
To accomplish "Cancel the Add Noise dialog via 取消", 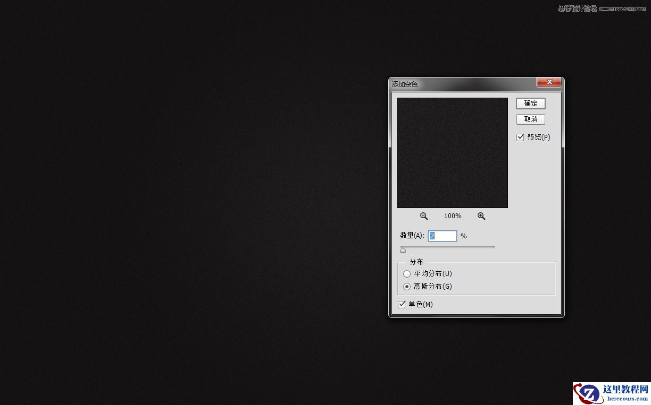I will pyautogui.click(x=530, y=119).
